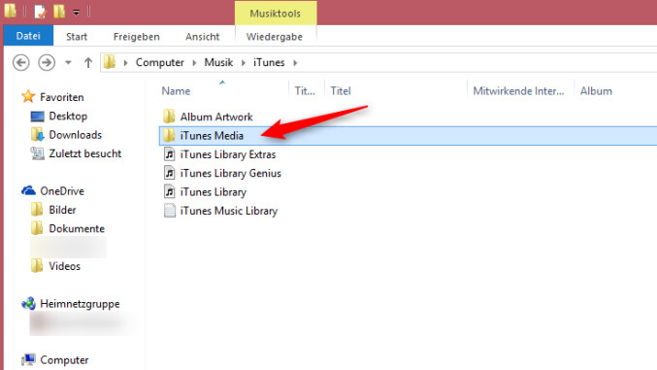Click the iTunes Music Library document icon

tap(169, 210)
